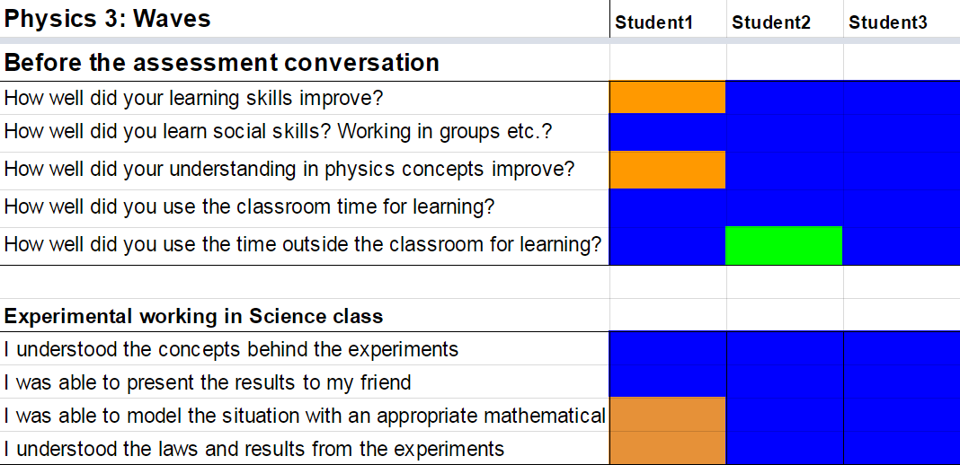Click Student2 blue cell for social skills
Viewport: 960px width, 465px height.
pos(784,132)
